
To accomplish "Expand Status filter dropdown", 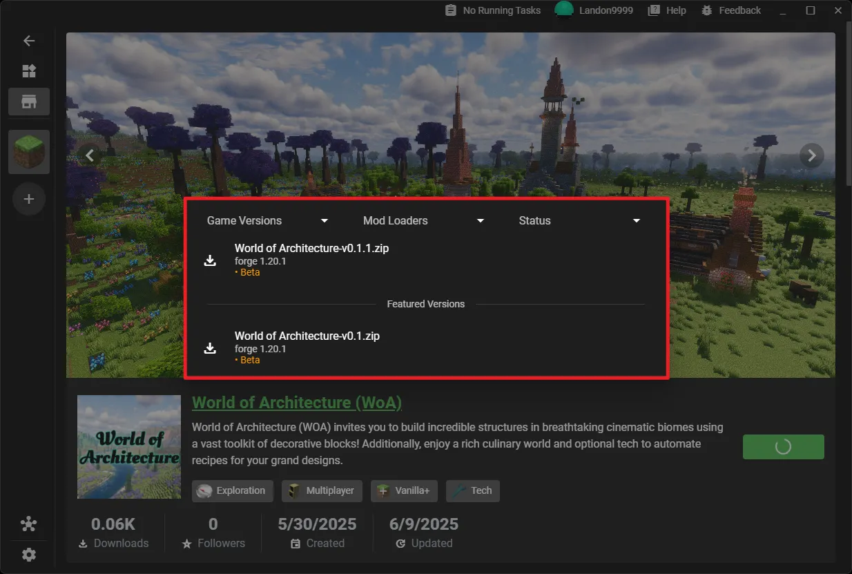I will pos(580,220).
